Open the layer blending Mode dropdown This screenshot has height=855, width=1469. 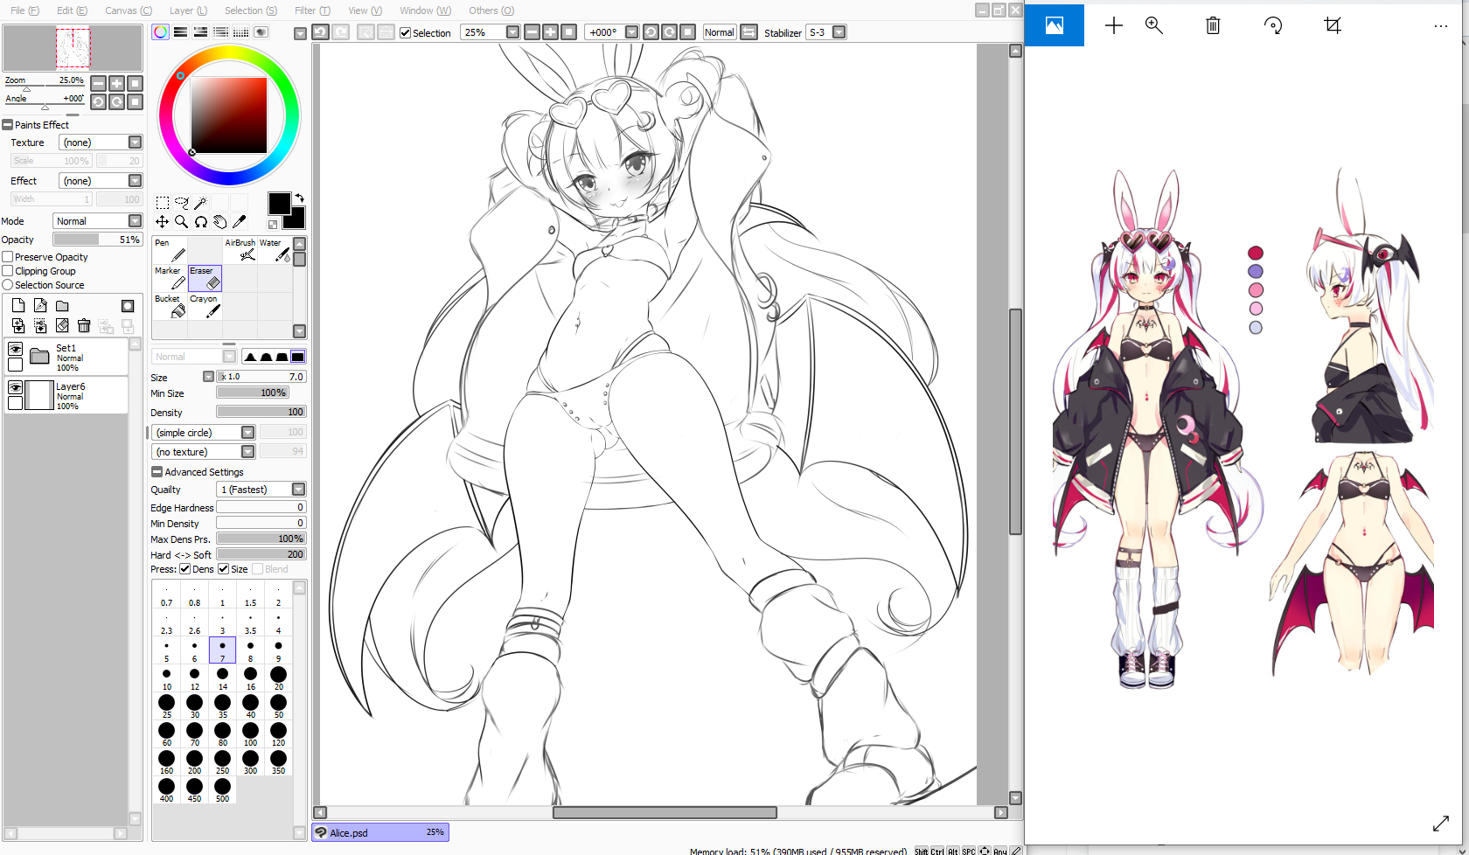pyautogui.click(x=97, y=221)
